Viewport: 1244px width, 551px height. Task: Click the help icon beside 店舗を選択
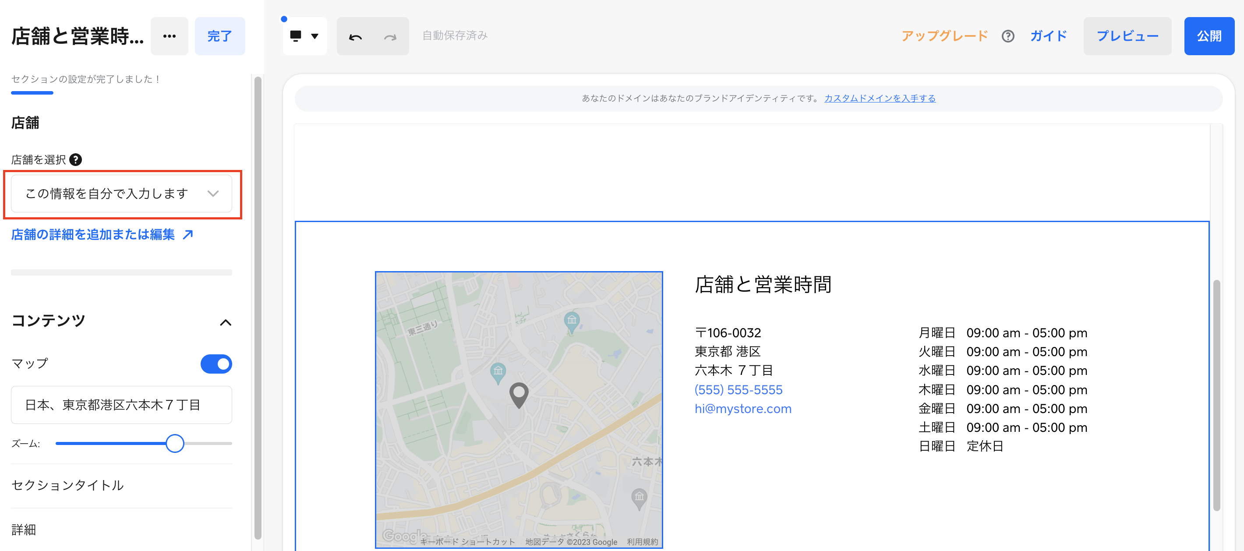(x=76, y=160)
